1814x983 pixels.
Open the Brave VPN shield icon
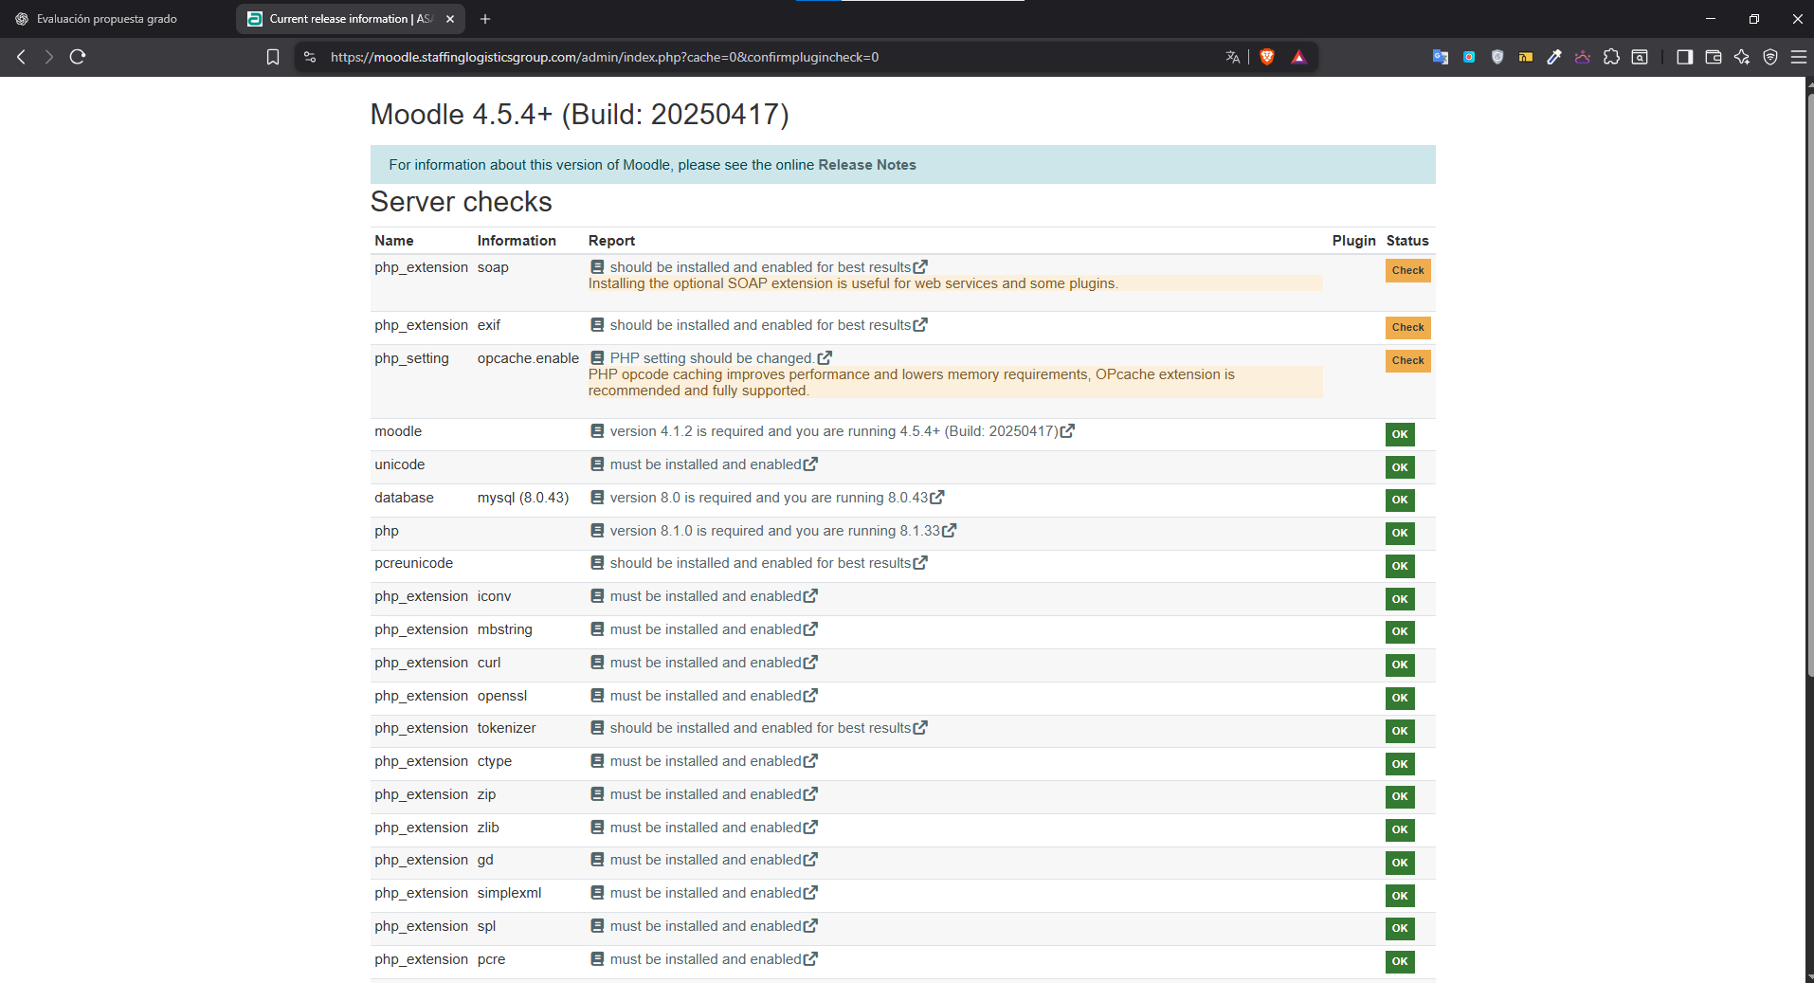coord(1769,57)
